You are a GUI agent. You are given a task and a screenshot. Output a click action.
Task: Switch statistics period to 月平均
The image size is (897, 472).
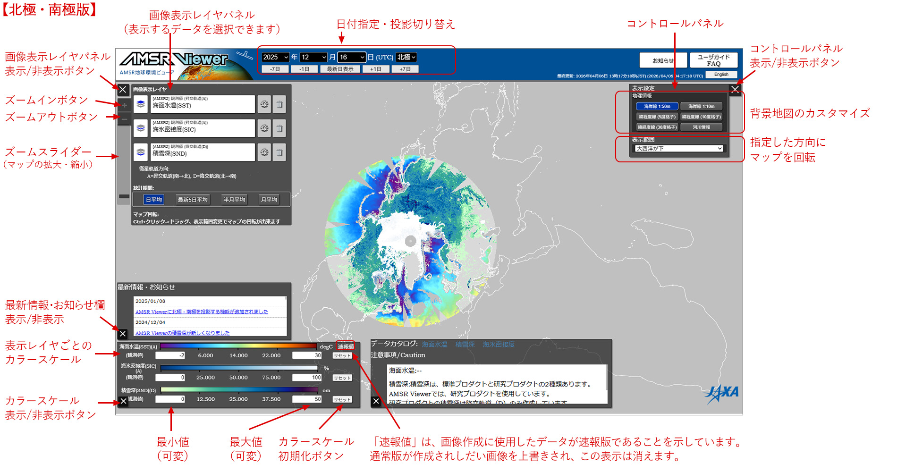[269, 199]
